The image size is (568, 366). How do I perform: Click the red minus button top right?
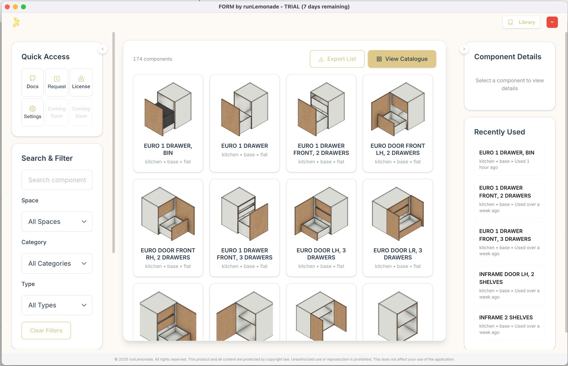[552, 22]
